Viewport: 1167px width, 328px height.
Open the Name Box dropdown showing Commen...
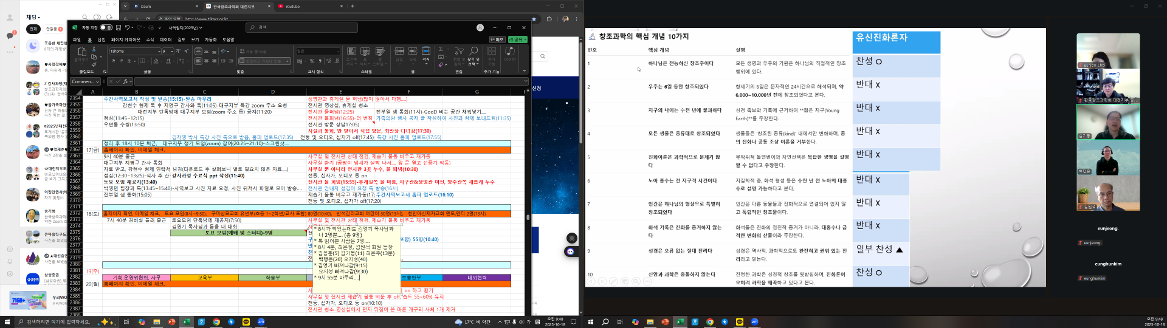(x=98, y=81)
